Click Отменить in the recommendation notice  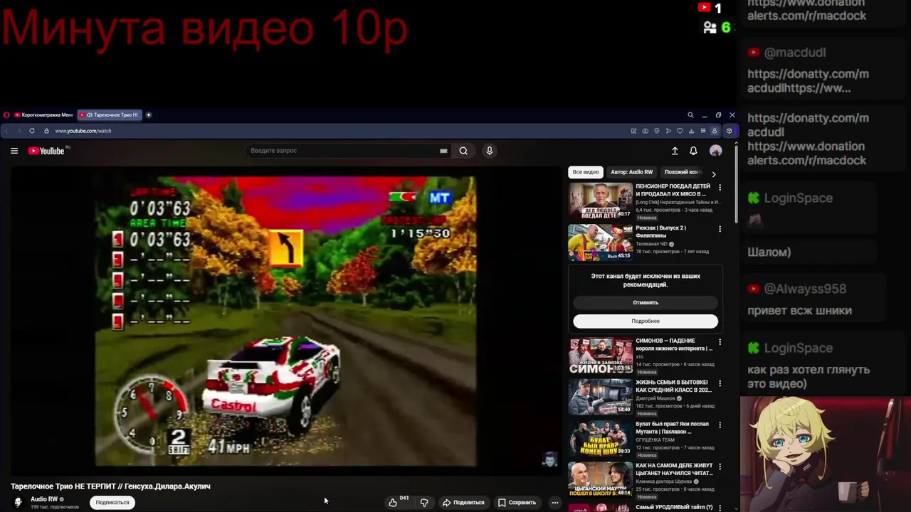pyautogui.click(x=646, y=303)
